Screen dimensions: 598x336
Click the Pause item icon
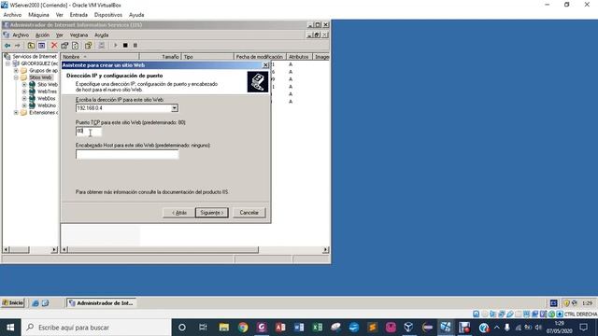(x=135, y=46)
